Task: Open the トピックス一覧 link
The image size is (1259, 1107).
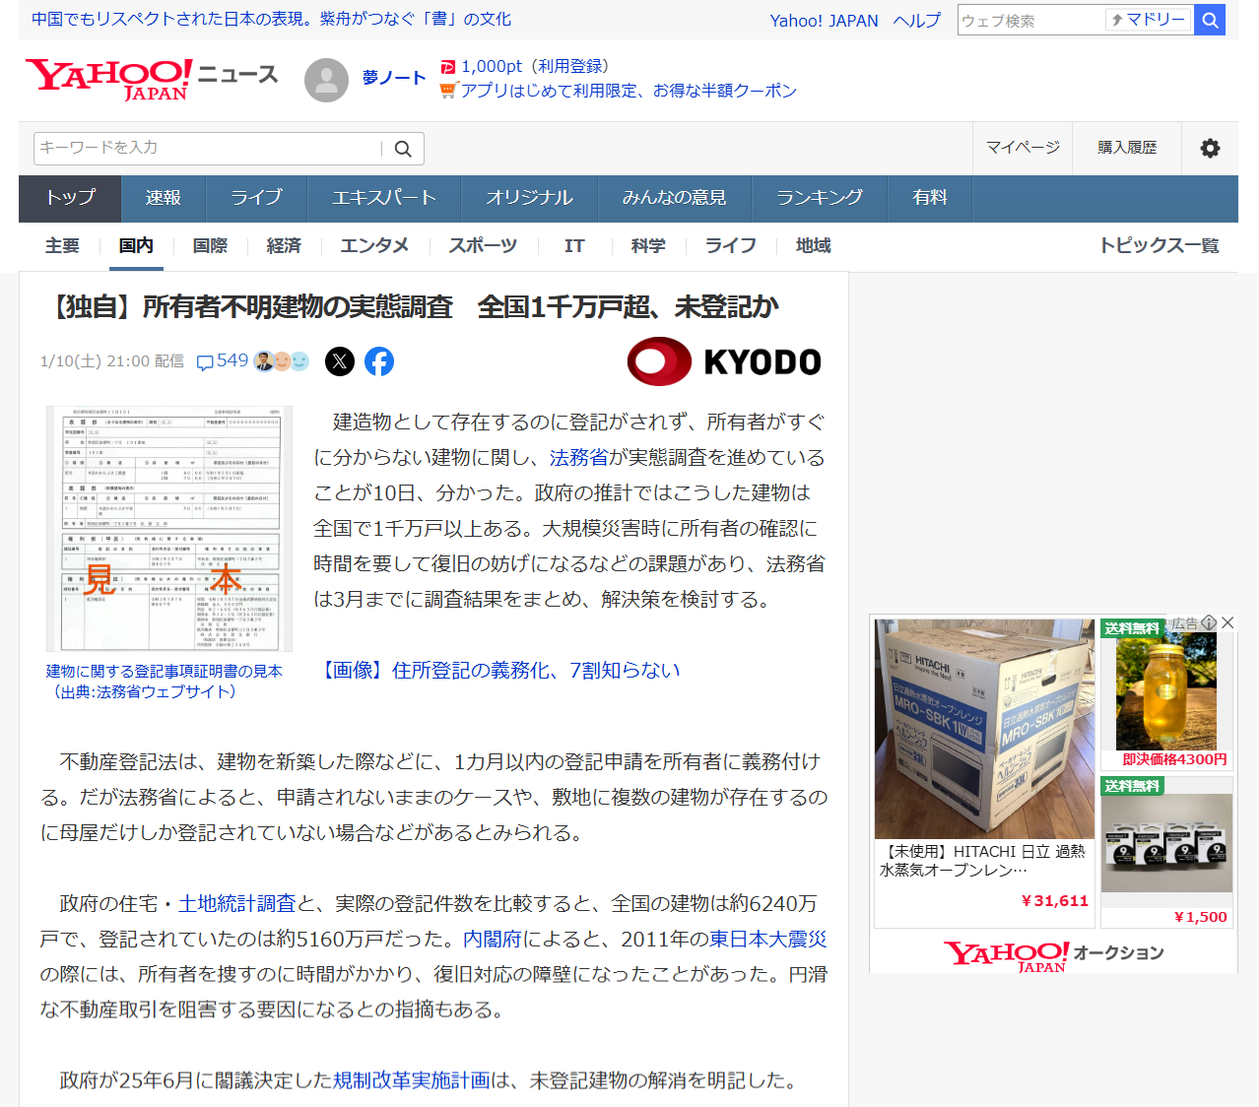Action: pos(1159,245)
